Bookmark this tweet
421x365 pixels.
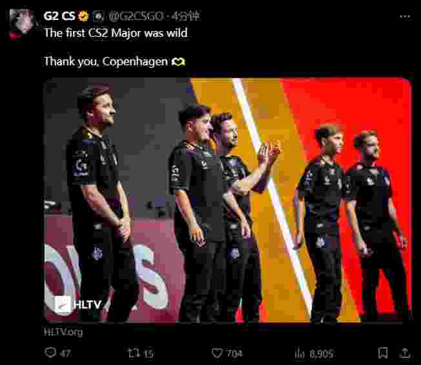(383, 353)
